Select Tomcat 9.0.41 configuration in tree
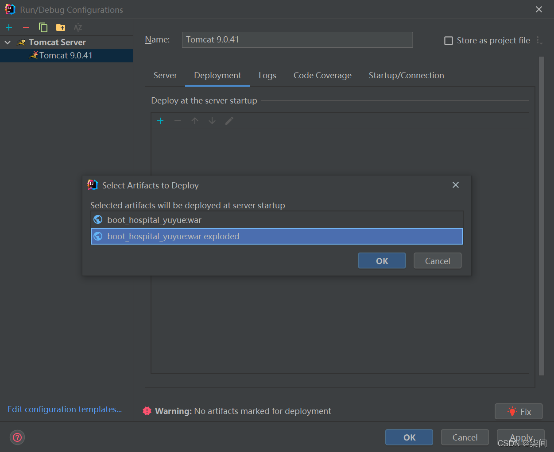 [66, 56]
